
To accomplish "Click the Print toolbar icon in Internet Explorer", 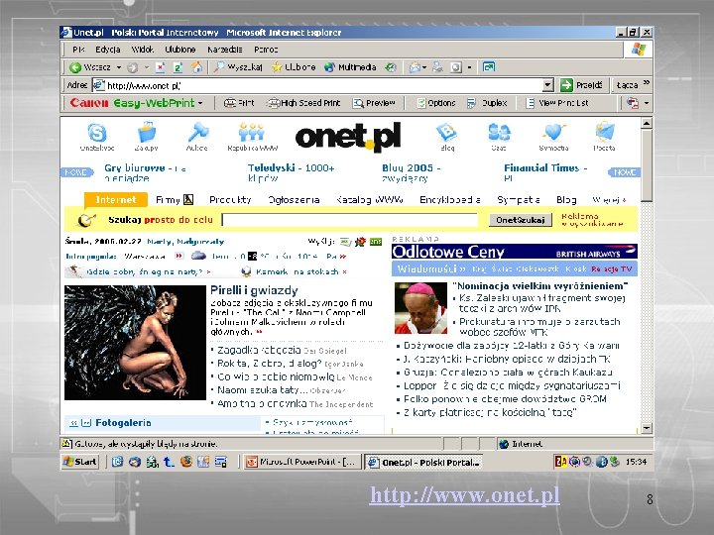I will tap(437, 67).
